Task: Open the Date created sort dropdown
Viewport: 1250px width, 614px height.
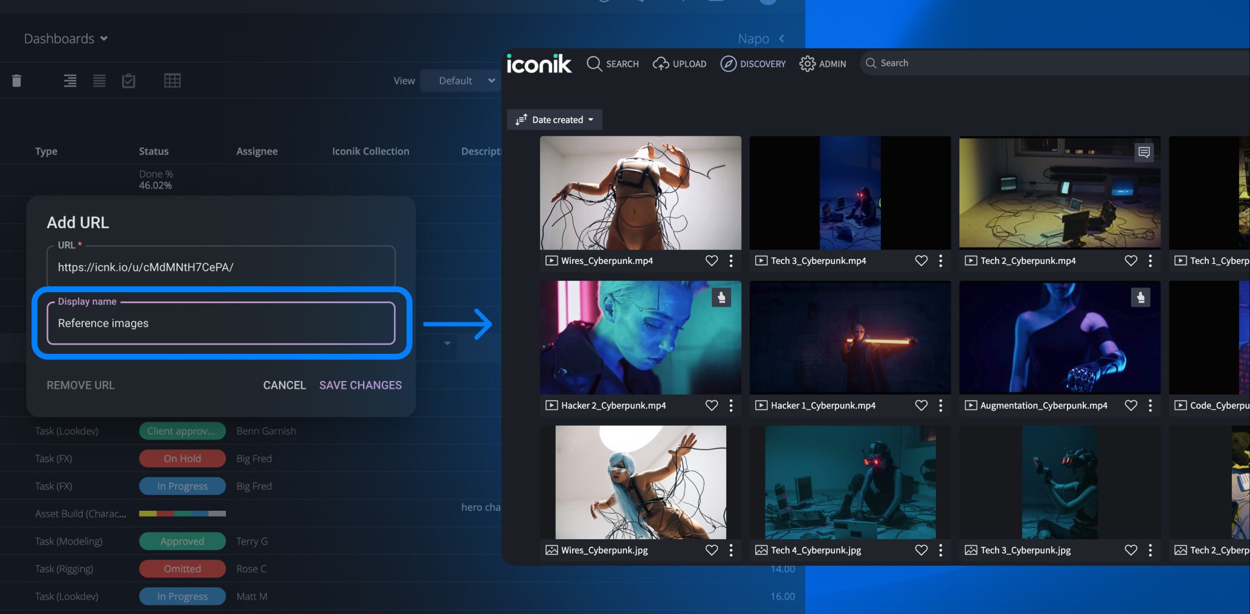Action: [555, 120]
